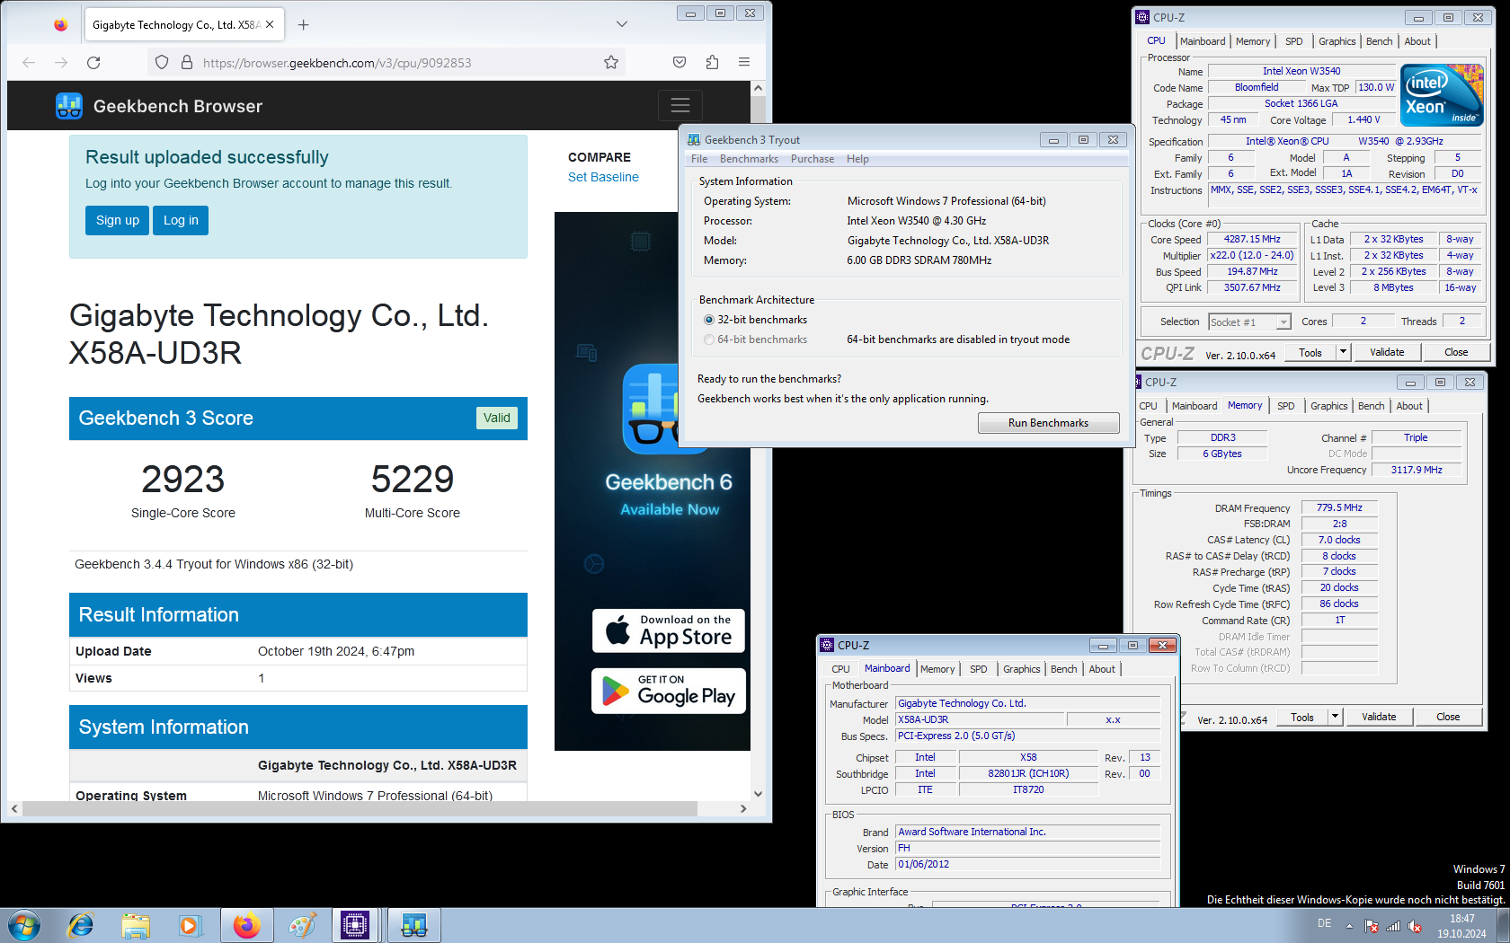Select 32-bit benchmarks radio button
Viewport: 1510px width, 943px height.
[709, 320]
